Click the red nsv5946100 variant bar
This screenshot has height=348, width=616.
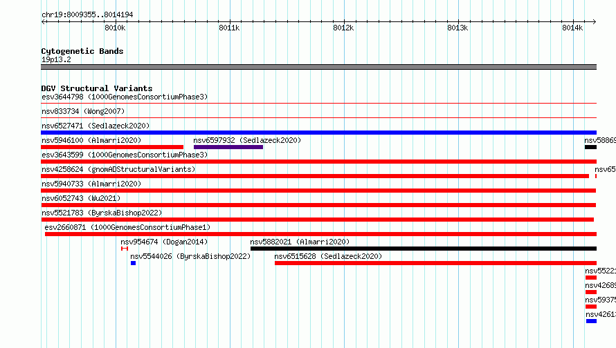(112, 147)
